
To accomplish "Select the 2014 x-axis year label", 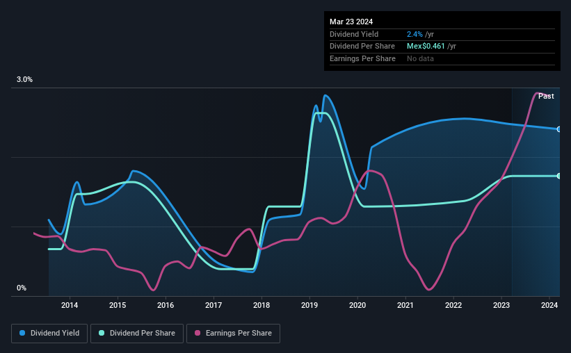I will pyautogui.click(x=70, y=305).
